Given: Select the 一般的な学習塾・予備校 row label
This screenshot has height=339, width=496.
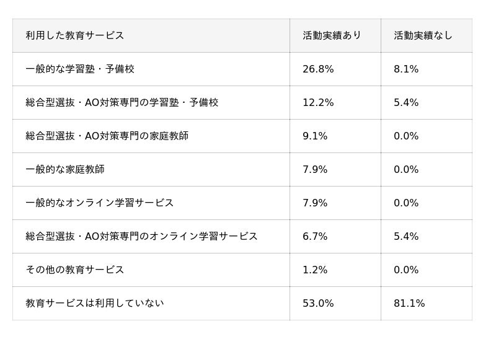Looking at the screenshot, I should [80, 69].
